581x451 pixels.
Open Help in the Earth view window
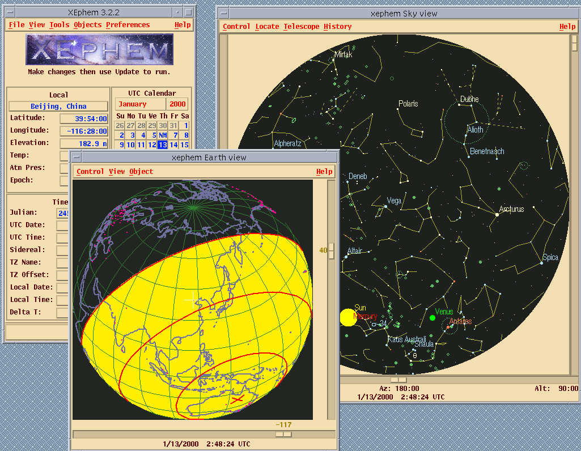[324, 172]
